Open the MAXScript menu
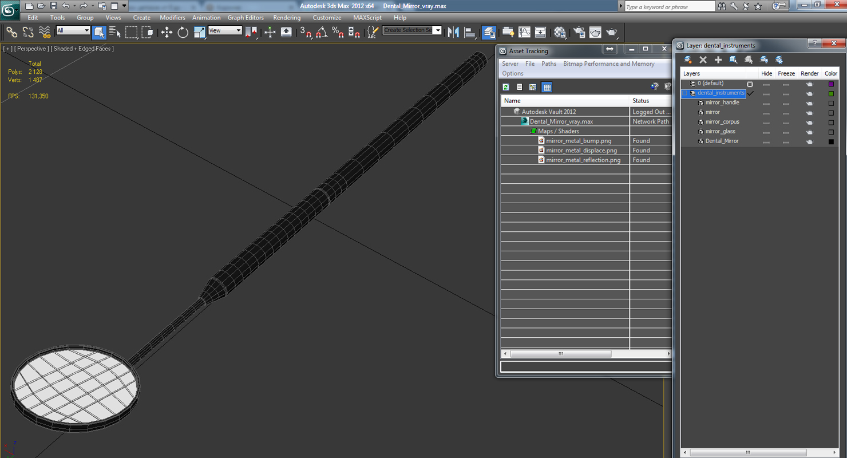Viewport: 847px width, 458px height. click(x=367, y=18)
